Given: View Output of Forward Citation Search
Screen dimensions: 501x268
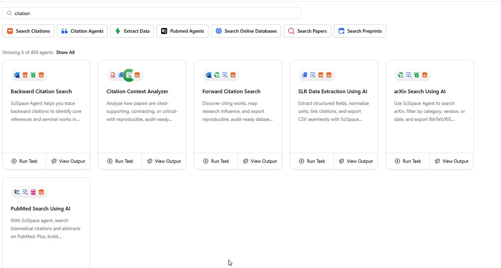Looking at the screenshot, I should point(260,161).
